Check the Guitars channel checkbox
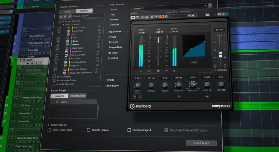Image resolution: width=279 pixels, height=152 pixels. (x=58, y=45)
